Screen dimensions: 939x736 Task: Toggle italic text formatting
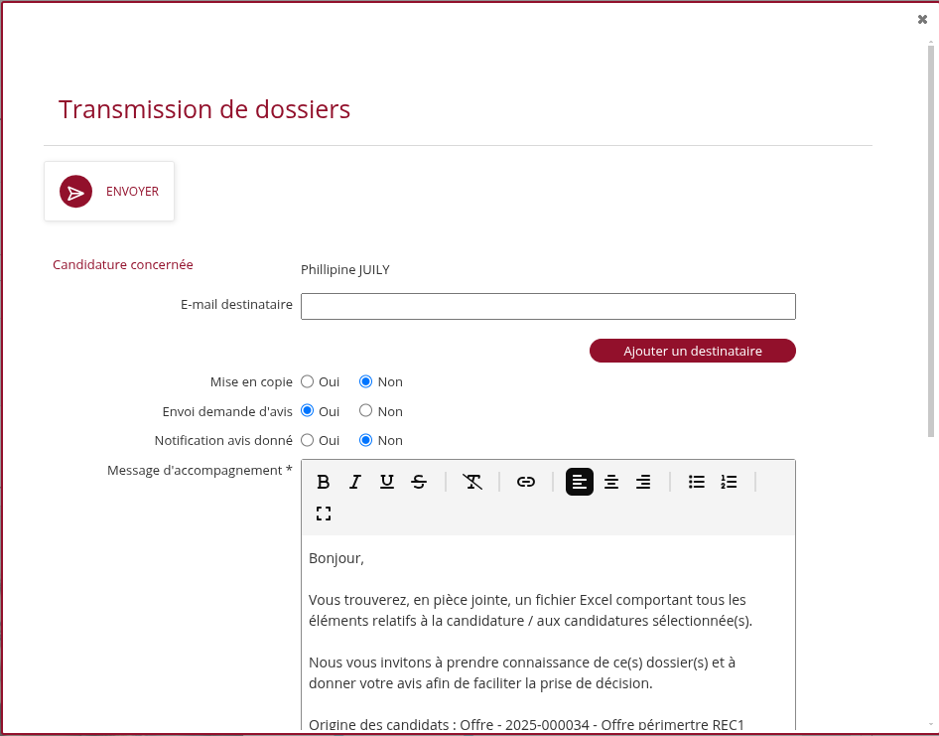(354, 482)
